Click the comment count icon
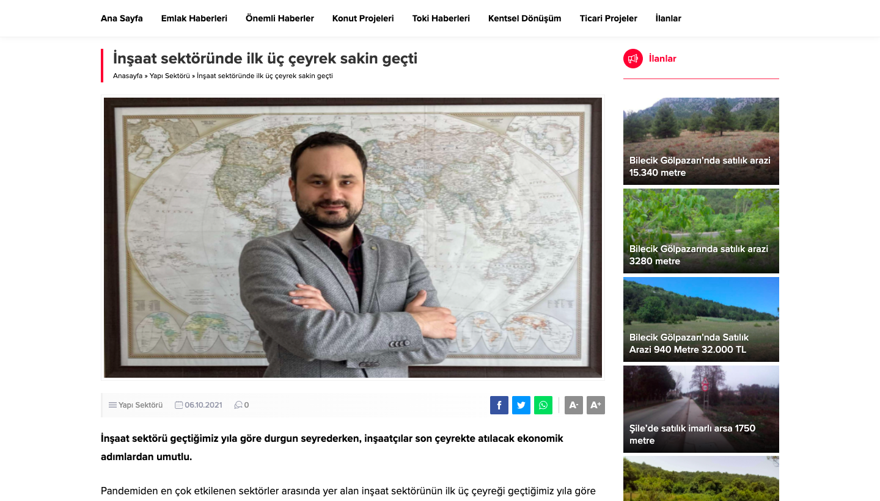880x501 pixels. (x=238, y=405)
